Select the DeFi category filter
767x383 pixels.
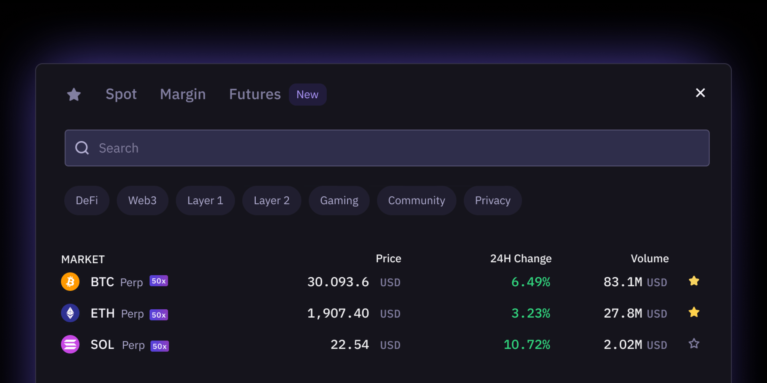point(87,200)
